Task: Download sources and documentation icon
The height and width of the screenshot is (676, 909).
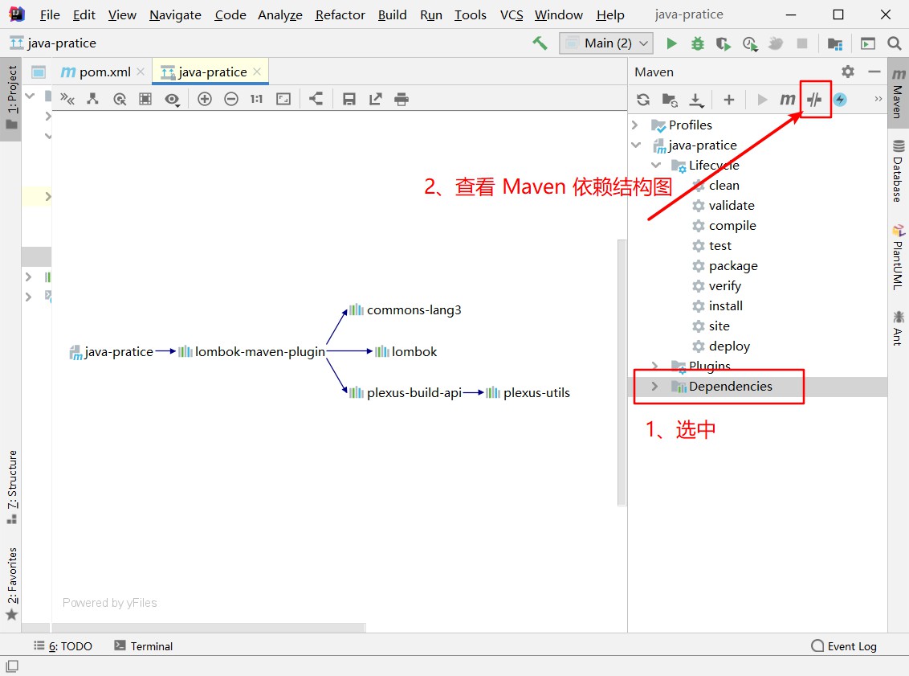Action: [696, 100]
